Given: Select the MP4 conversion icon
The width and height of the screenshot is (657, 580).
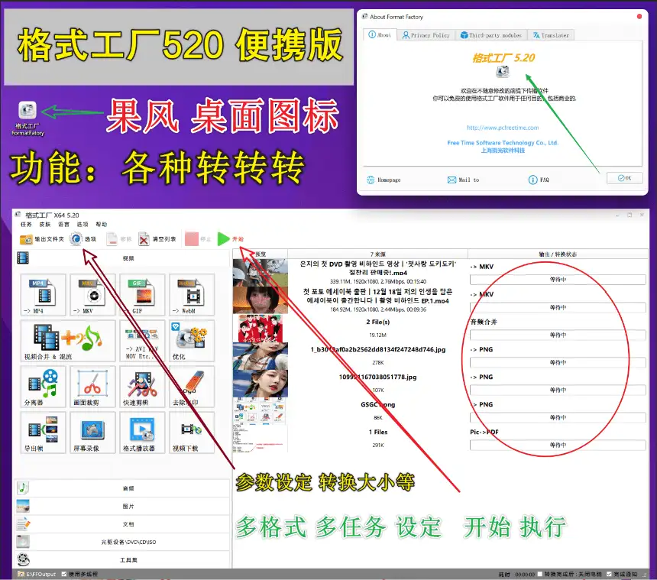Looking at the screenshot, I should point(42,294).
